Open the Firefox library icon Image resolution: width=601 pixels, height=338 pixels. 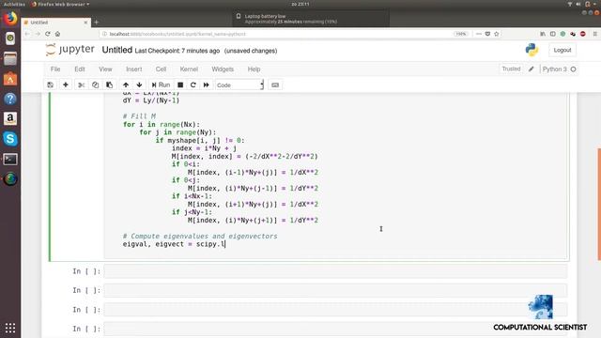click(x=543, y=34)
